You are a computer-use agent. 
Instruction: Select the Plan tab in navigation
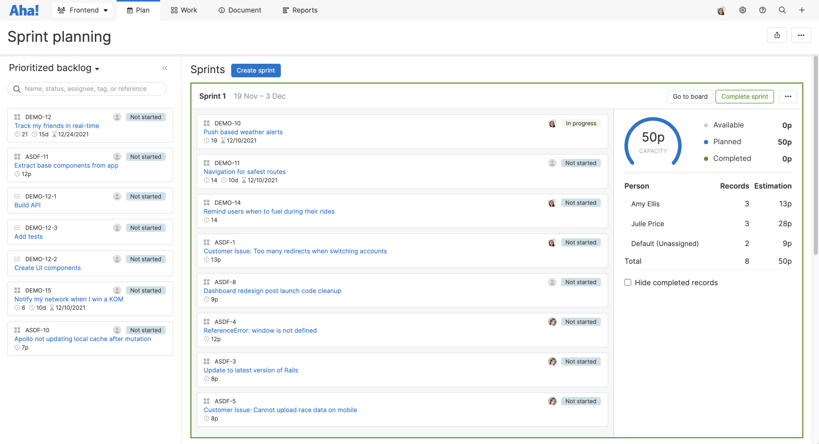tap(138, 10)
